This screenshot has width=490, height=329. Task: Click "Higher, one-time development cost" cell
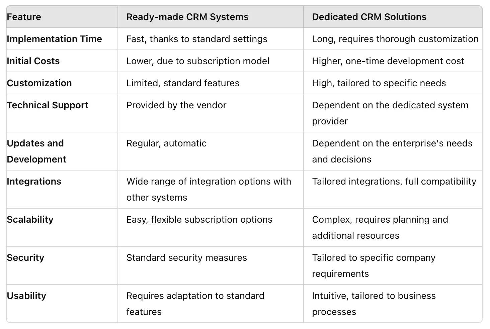[x=388, y=61]
